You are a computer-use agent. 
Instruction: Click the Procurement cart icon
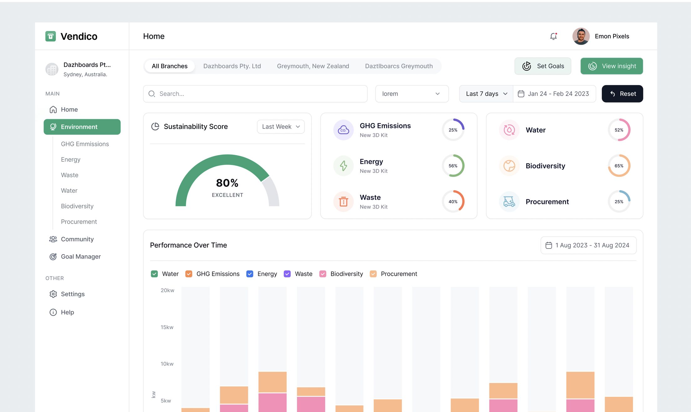coord(509,202)
